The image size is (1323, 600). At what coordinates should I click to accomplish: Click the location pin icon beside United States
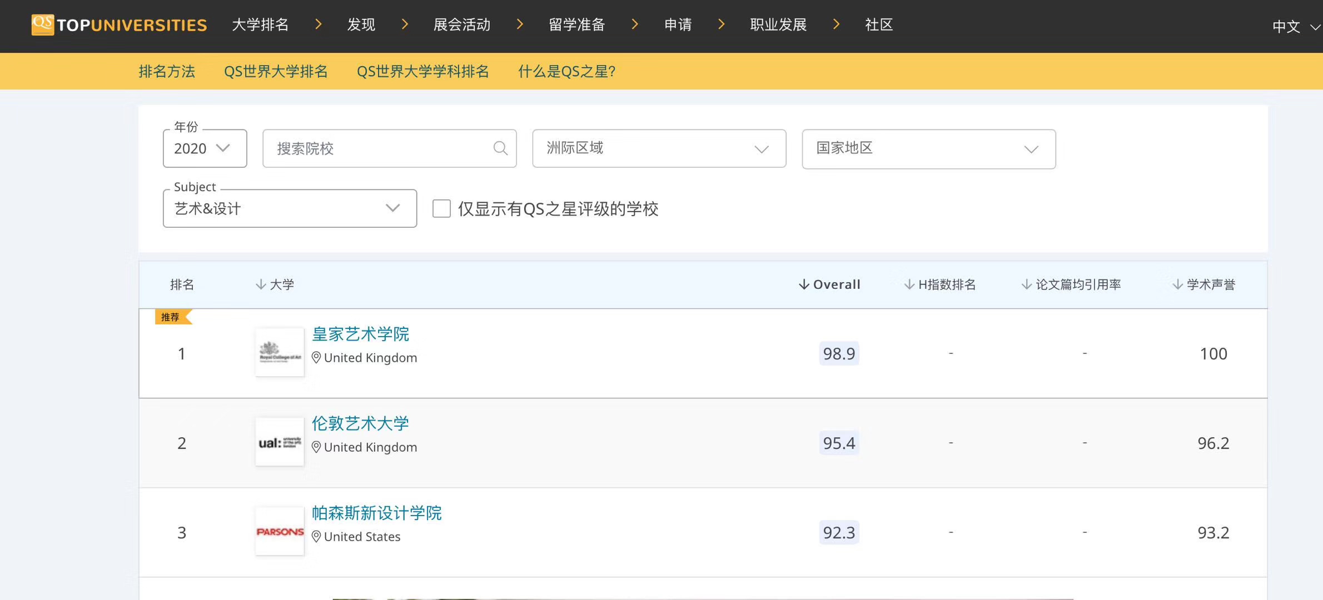click(x=316, y=537)
